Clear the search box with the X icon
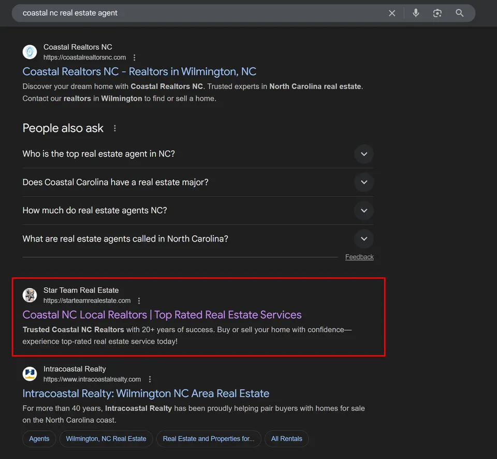The image size is (497, 459). [392, 13]
